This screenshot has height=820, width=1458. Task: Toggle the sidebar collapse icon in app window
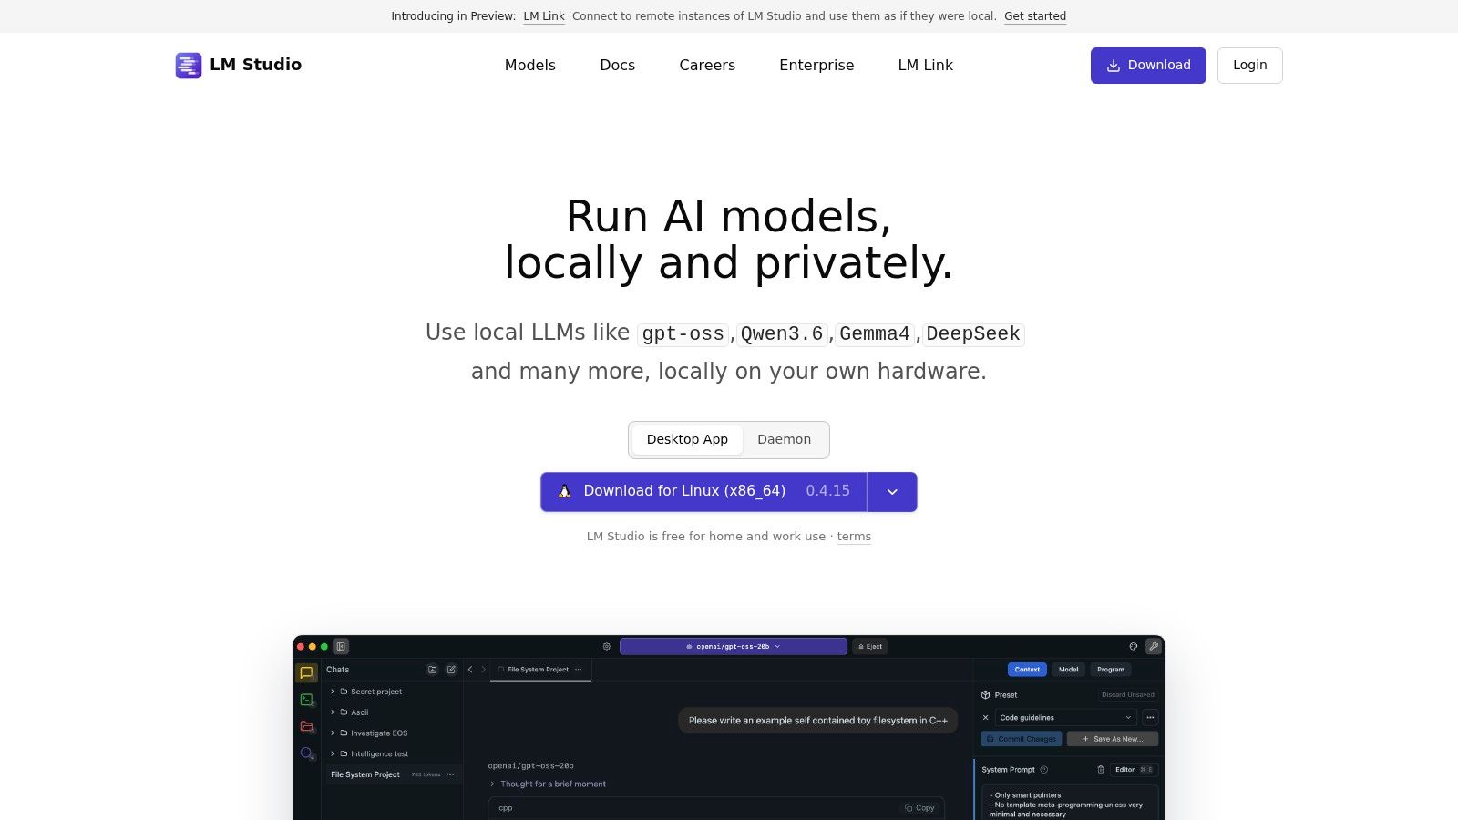[341, 647]
